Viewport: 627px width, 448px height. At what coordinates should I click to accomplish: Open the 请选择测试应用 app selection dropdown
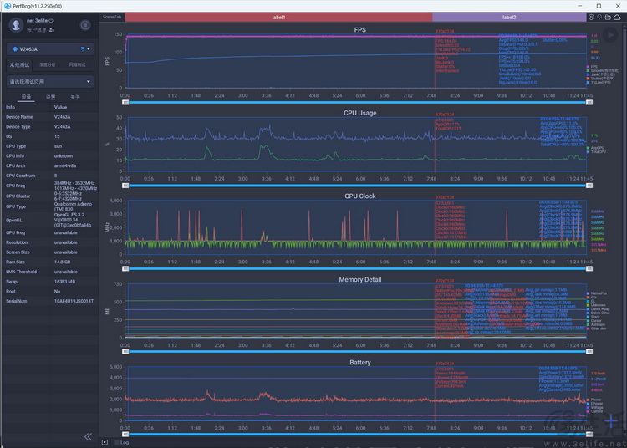[x=50, y=82]
